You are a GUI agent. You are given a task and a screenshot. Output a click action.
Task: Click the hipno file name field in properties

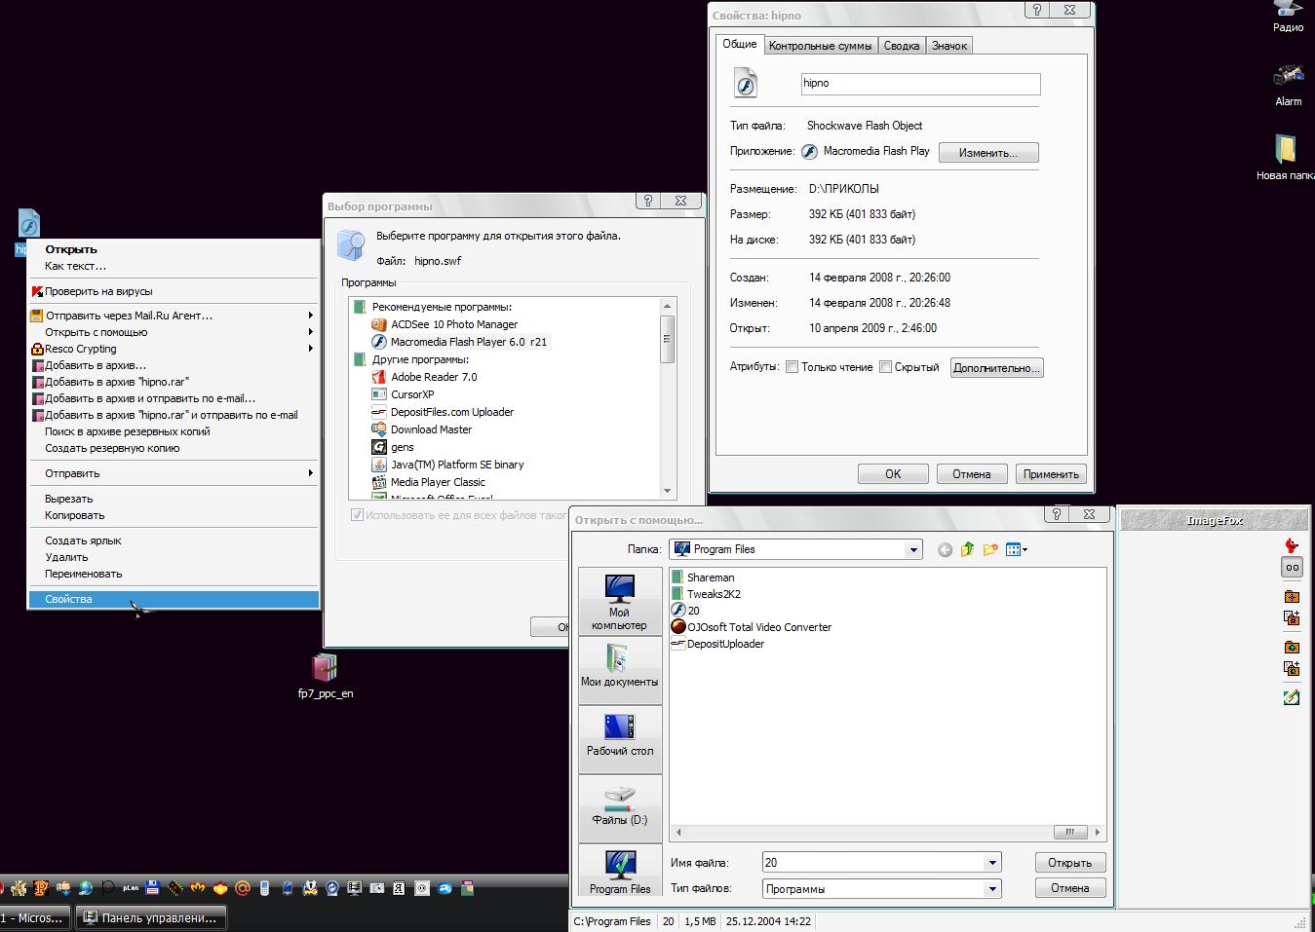coord(920,84)
